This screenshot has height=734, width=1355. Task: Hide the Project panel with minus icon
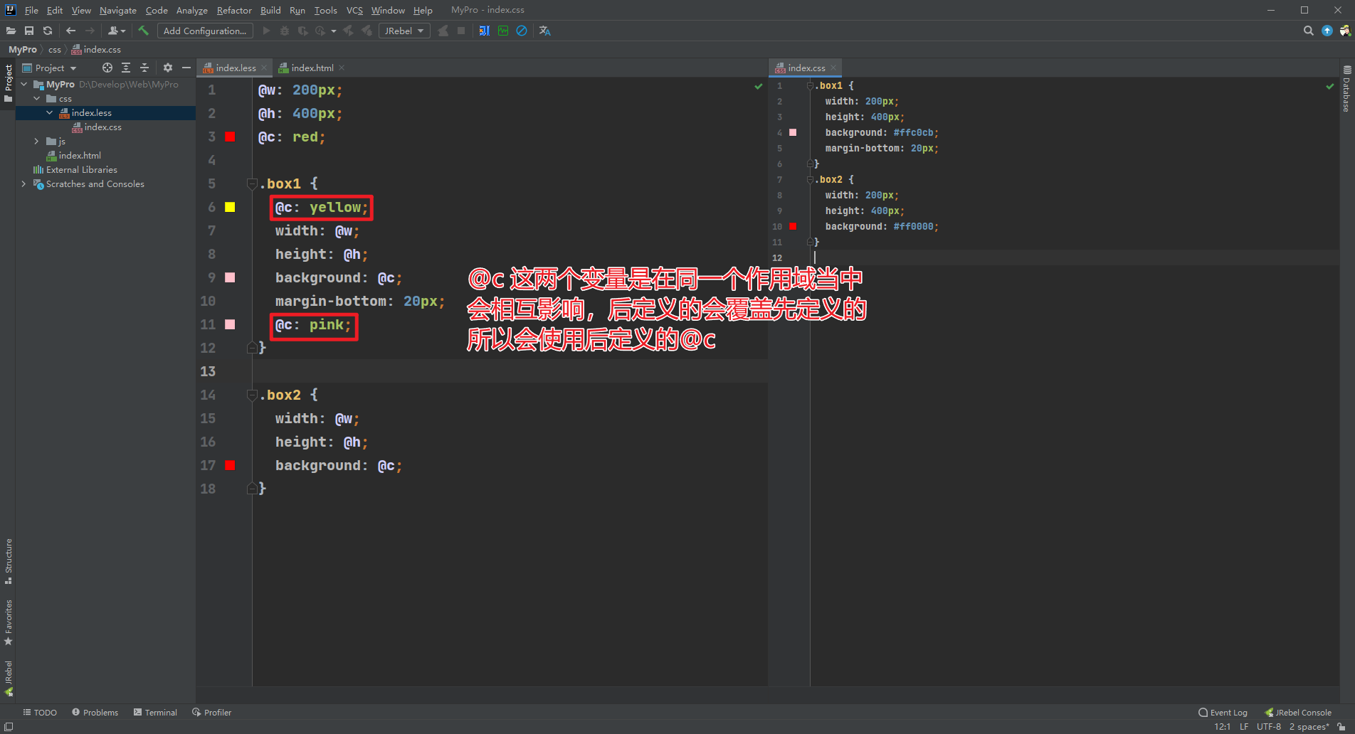(186, 68)
